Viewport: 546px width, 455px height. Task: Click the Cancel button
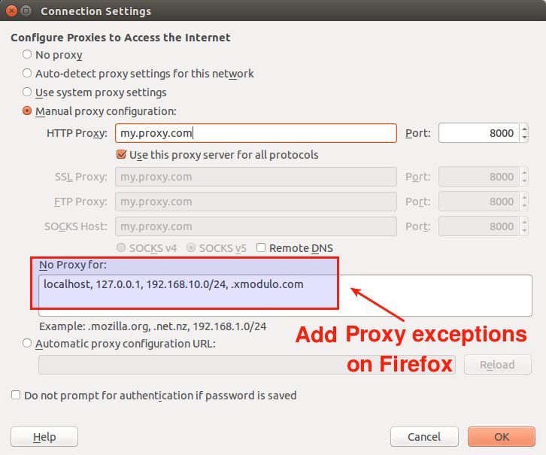pos(424,436)
